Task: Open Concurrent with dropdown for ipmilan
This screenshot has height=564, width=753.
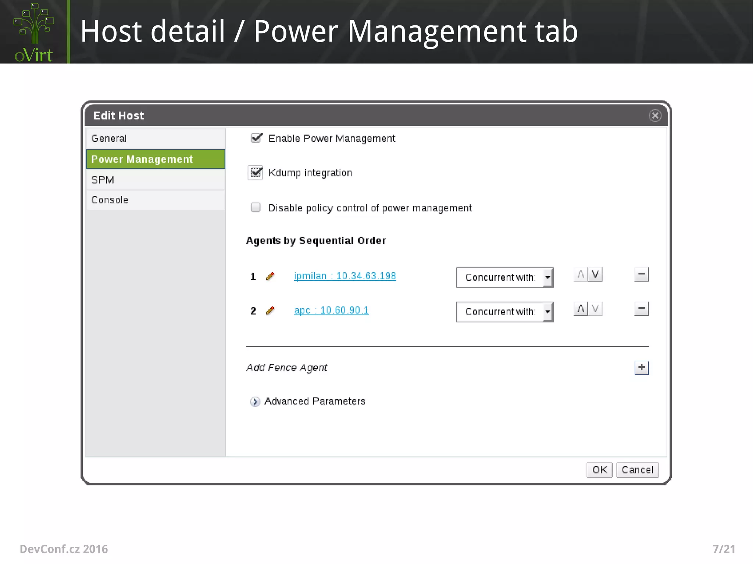Action: pyautogui.click(x=505, y=277)
